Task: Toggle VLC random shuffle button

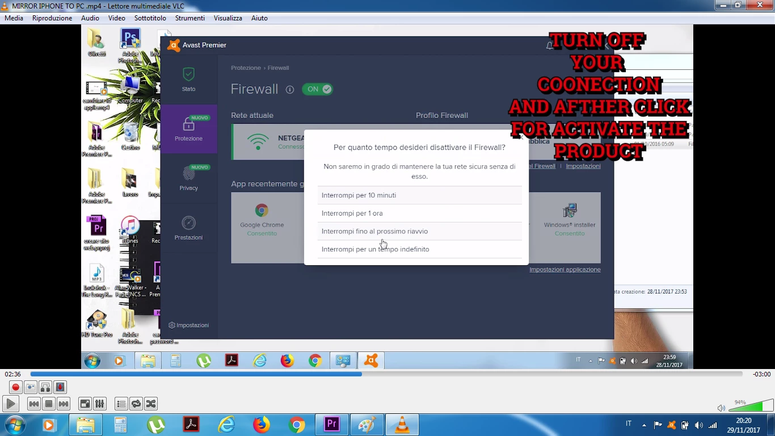Action: [150, 404]
